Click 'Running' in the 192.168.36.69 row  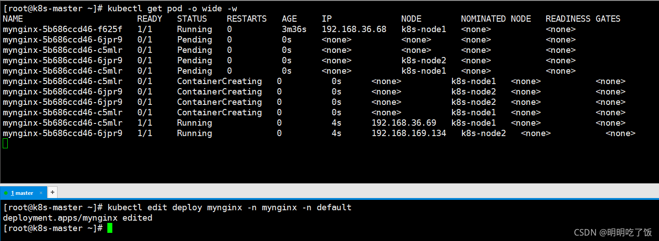click(194, 123)
